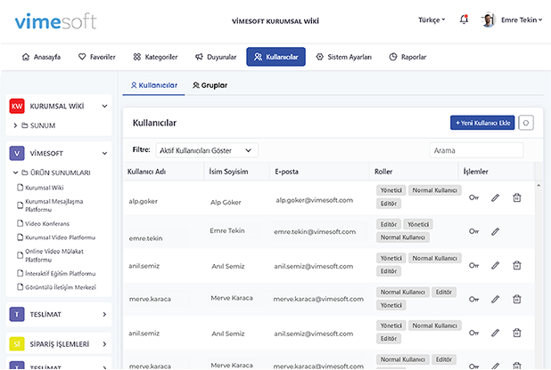Expand the SİPARİŞ İŞLEMLERİ section
This screenshot has width=551, height=370.
point(104,343)
